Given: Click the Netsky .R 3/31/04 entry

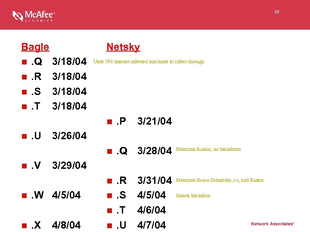Looking at the screenshot, I should tap(139, 180).
